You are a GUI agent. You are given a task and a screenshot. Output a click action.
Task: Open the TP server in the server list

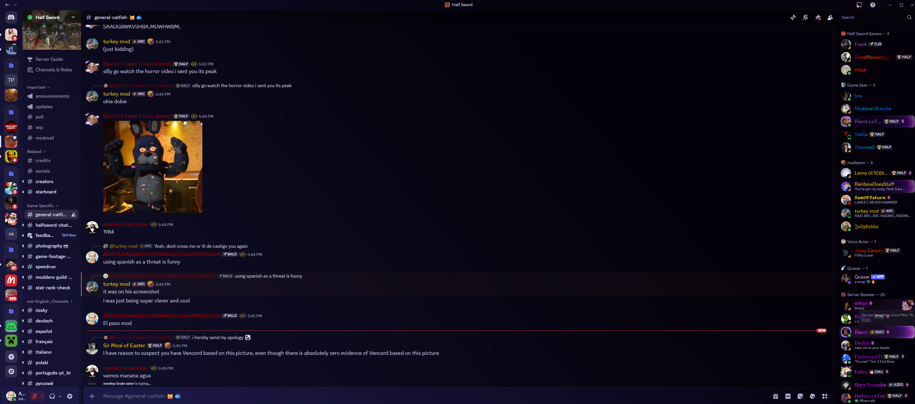pyautogui.click(x=11, y=80)
